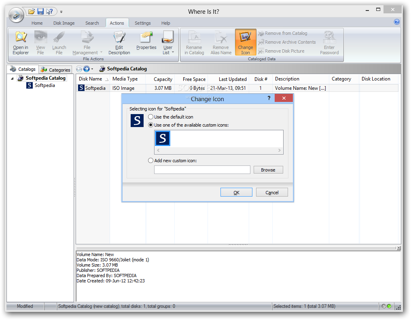Click the save floppy disk quick-access icon
This screenshot has height=320, width=411.
(40, 12)
